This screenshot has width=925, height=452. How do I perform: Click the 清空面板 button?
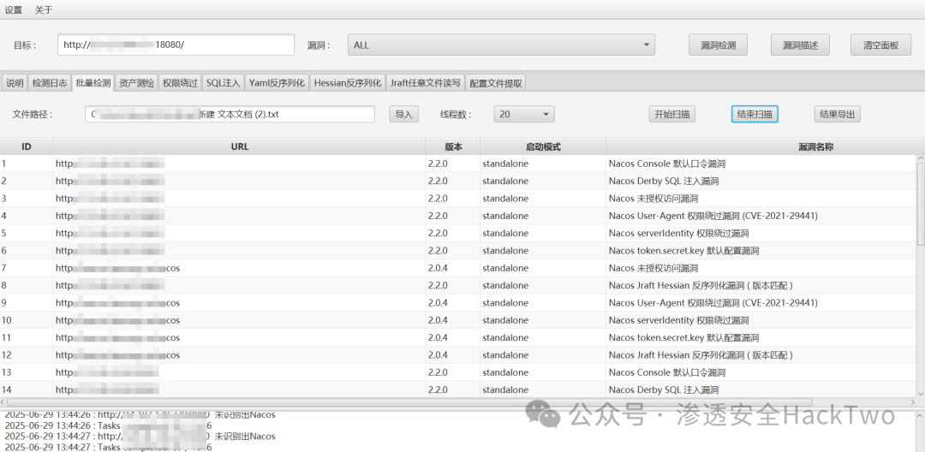pos(880,45)
